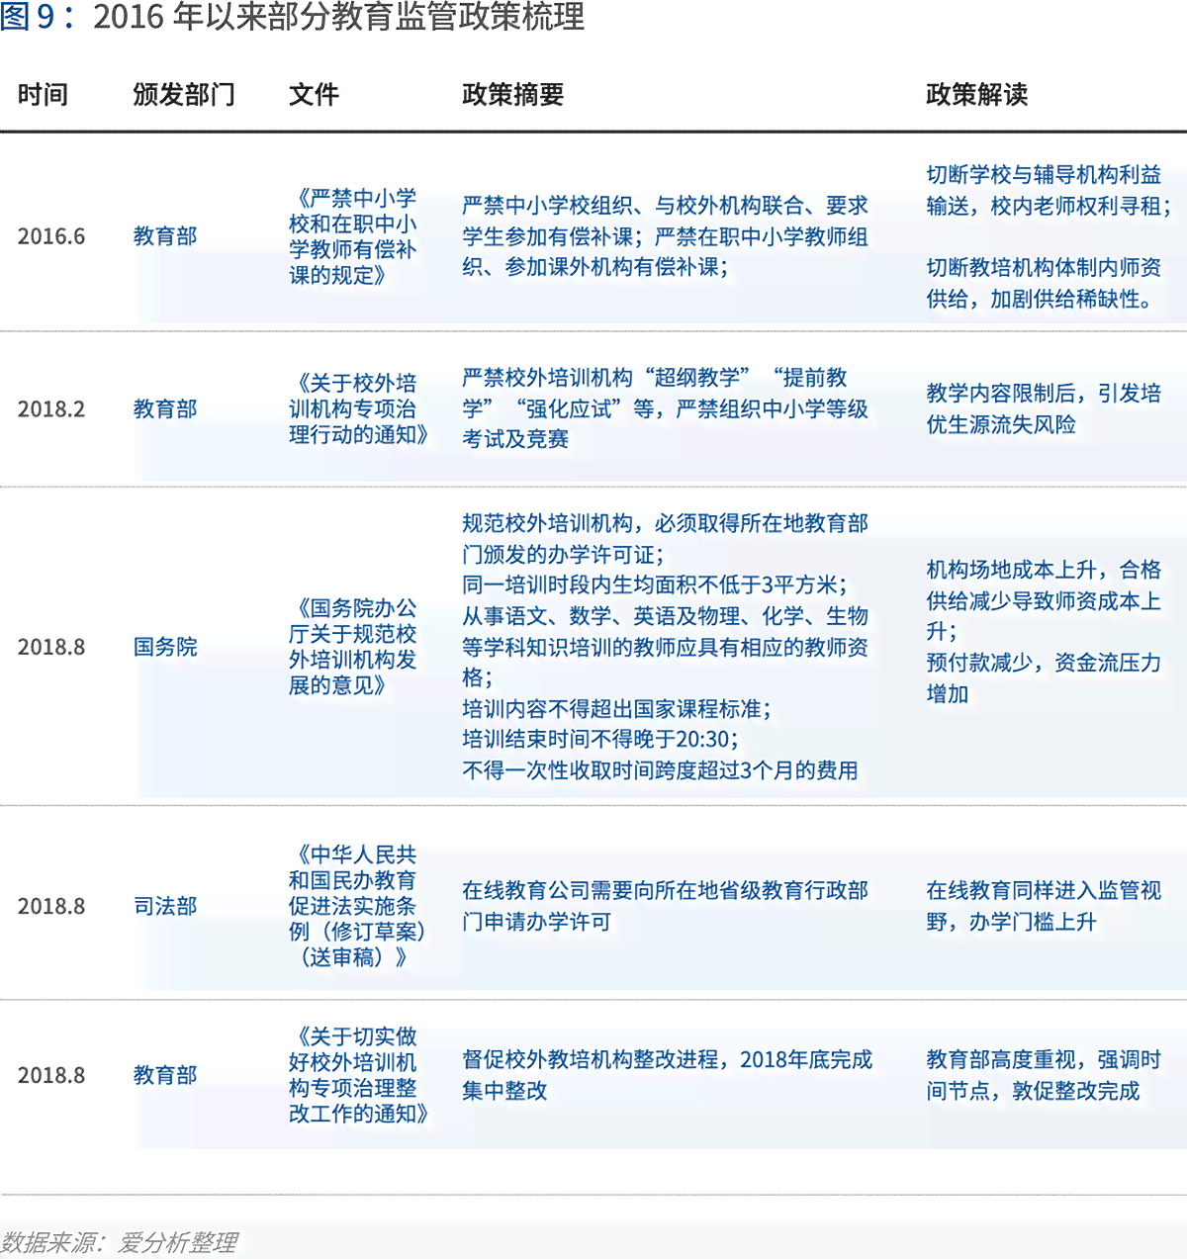1187x1259 pixels.
Task: Click the '颁发部门' column header
Action: pyautogui.click(x=184, y=94)
